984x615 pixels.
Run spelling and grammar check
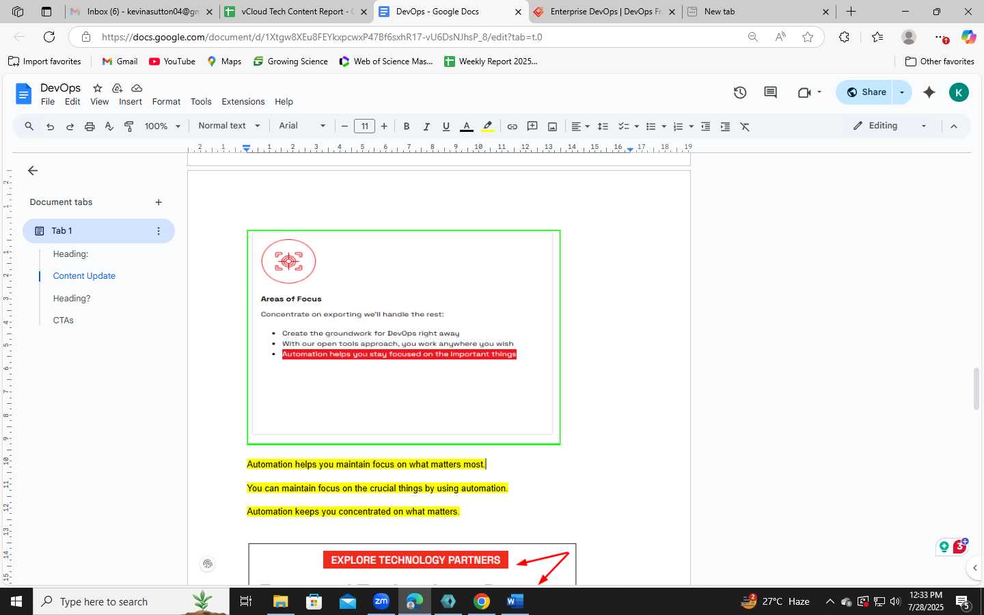point(109,126)
